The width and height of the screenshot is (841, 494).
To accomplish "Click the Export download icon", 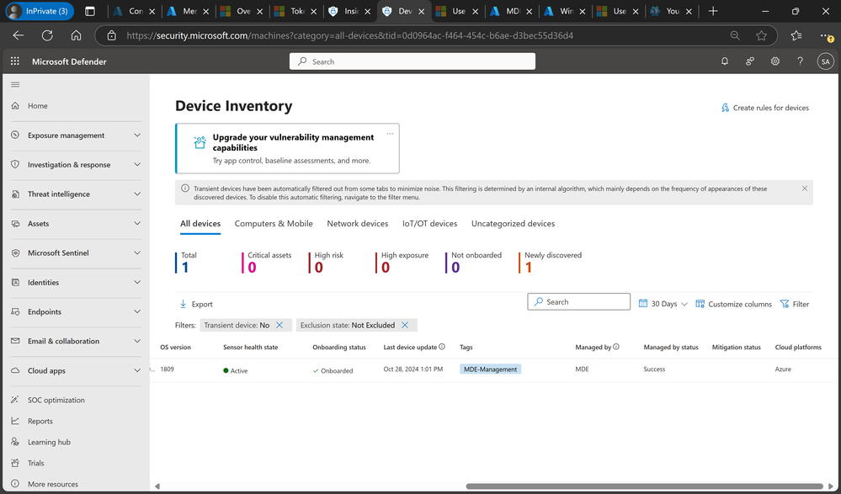I will [x=183, y=304].
